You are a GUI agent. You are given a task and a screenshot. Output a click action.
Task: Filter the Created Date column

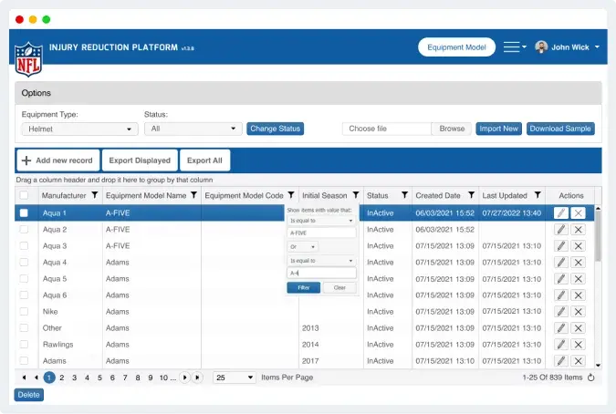tap(472, 195)
